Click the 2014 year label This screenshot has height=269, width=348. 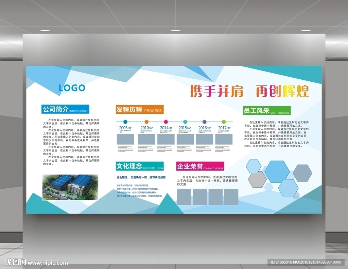click(x=166, y=128)
